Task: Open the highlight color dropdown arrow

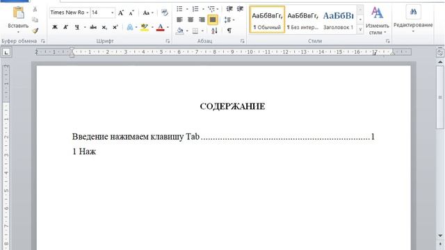Action: (x=152, y=28)
